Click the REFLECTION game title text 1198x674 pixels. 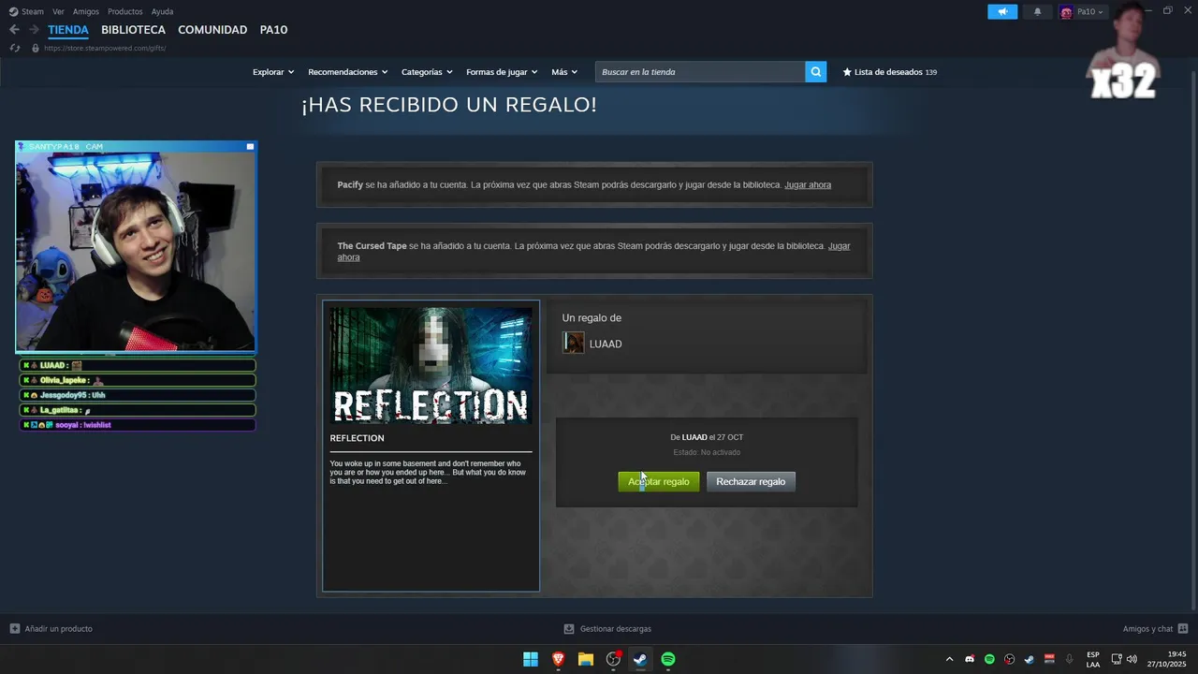coord(357,438)
